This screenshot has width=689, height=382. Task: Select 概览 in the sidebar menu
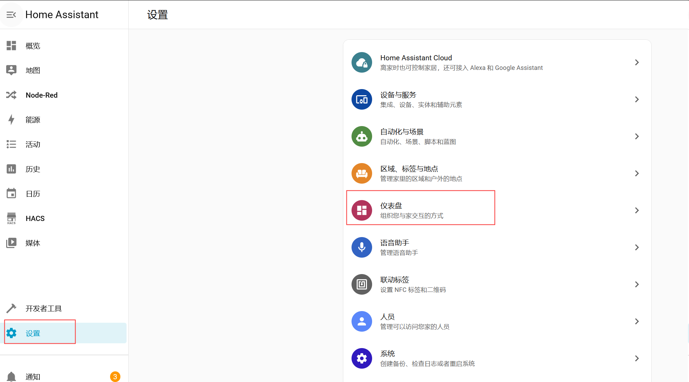(x=11, y=46)
